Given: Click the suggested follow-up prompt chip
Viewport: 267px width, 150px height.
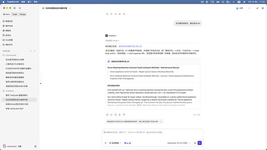Looking at the screenshot, I should 134,122.
